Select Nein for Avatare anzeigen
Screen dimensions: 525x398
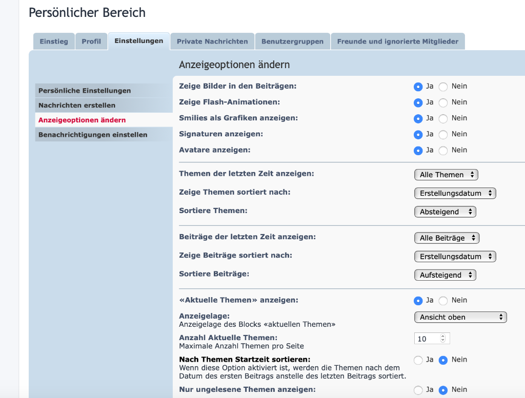click(x=443, y=150)
